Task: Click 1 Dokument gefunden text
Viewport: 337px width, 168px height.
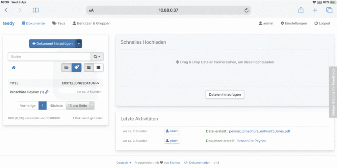Action: (88, 118)
